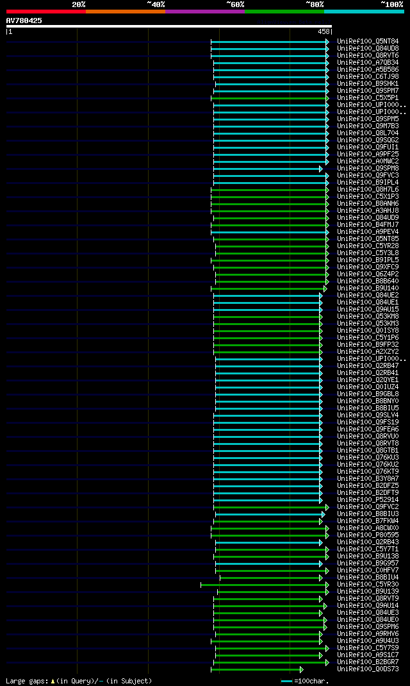The height and width of the screenshot is (686, 410).
Task: Click the UniRef100_Q9FVC3 entry
Action: point(368,176)
